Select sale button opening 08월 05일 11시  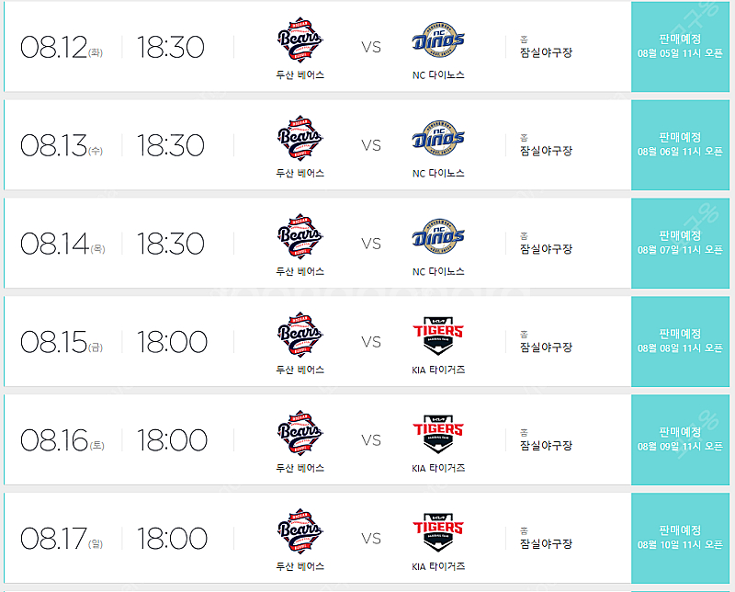coord(680,47)
